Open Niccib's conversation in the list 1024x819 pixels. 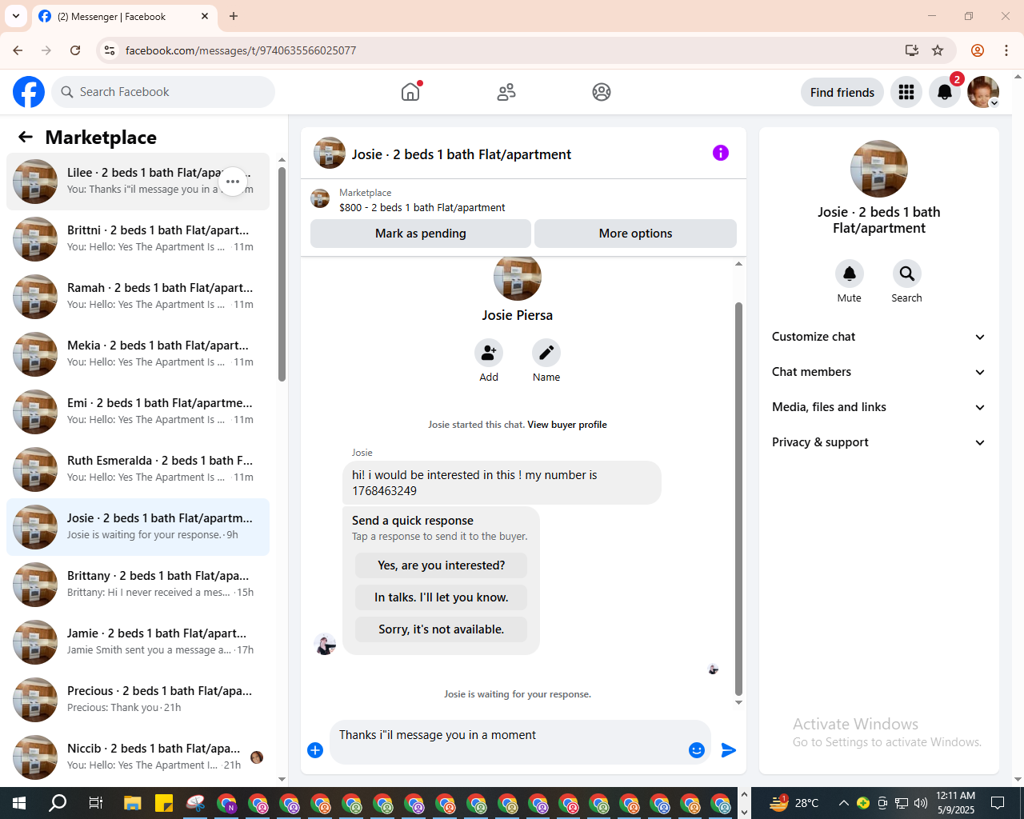(x=138, y=757)
